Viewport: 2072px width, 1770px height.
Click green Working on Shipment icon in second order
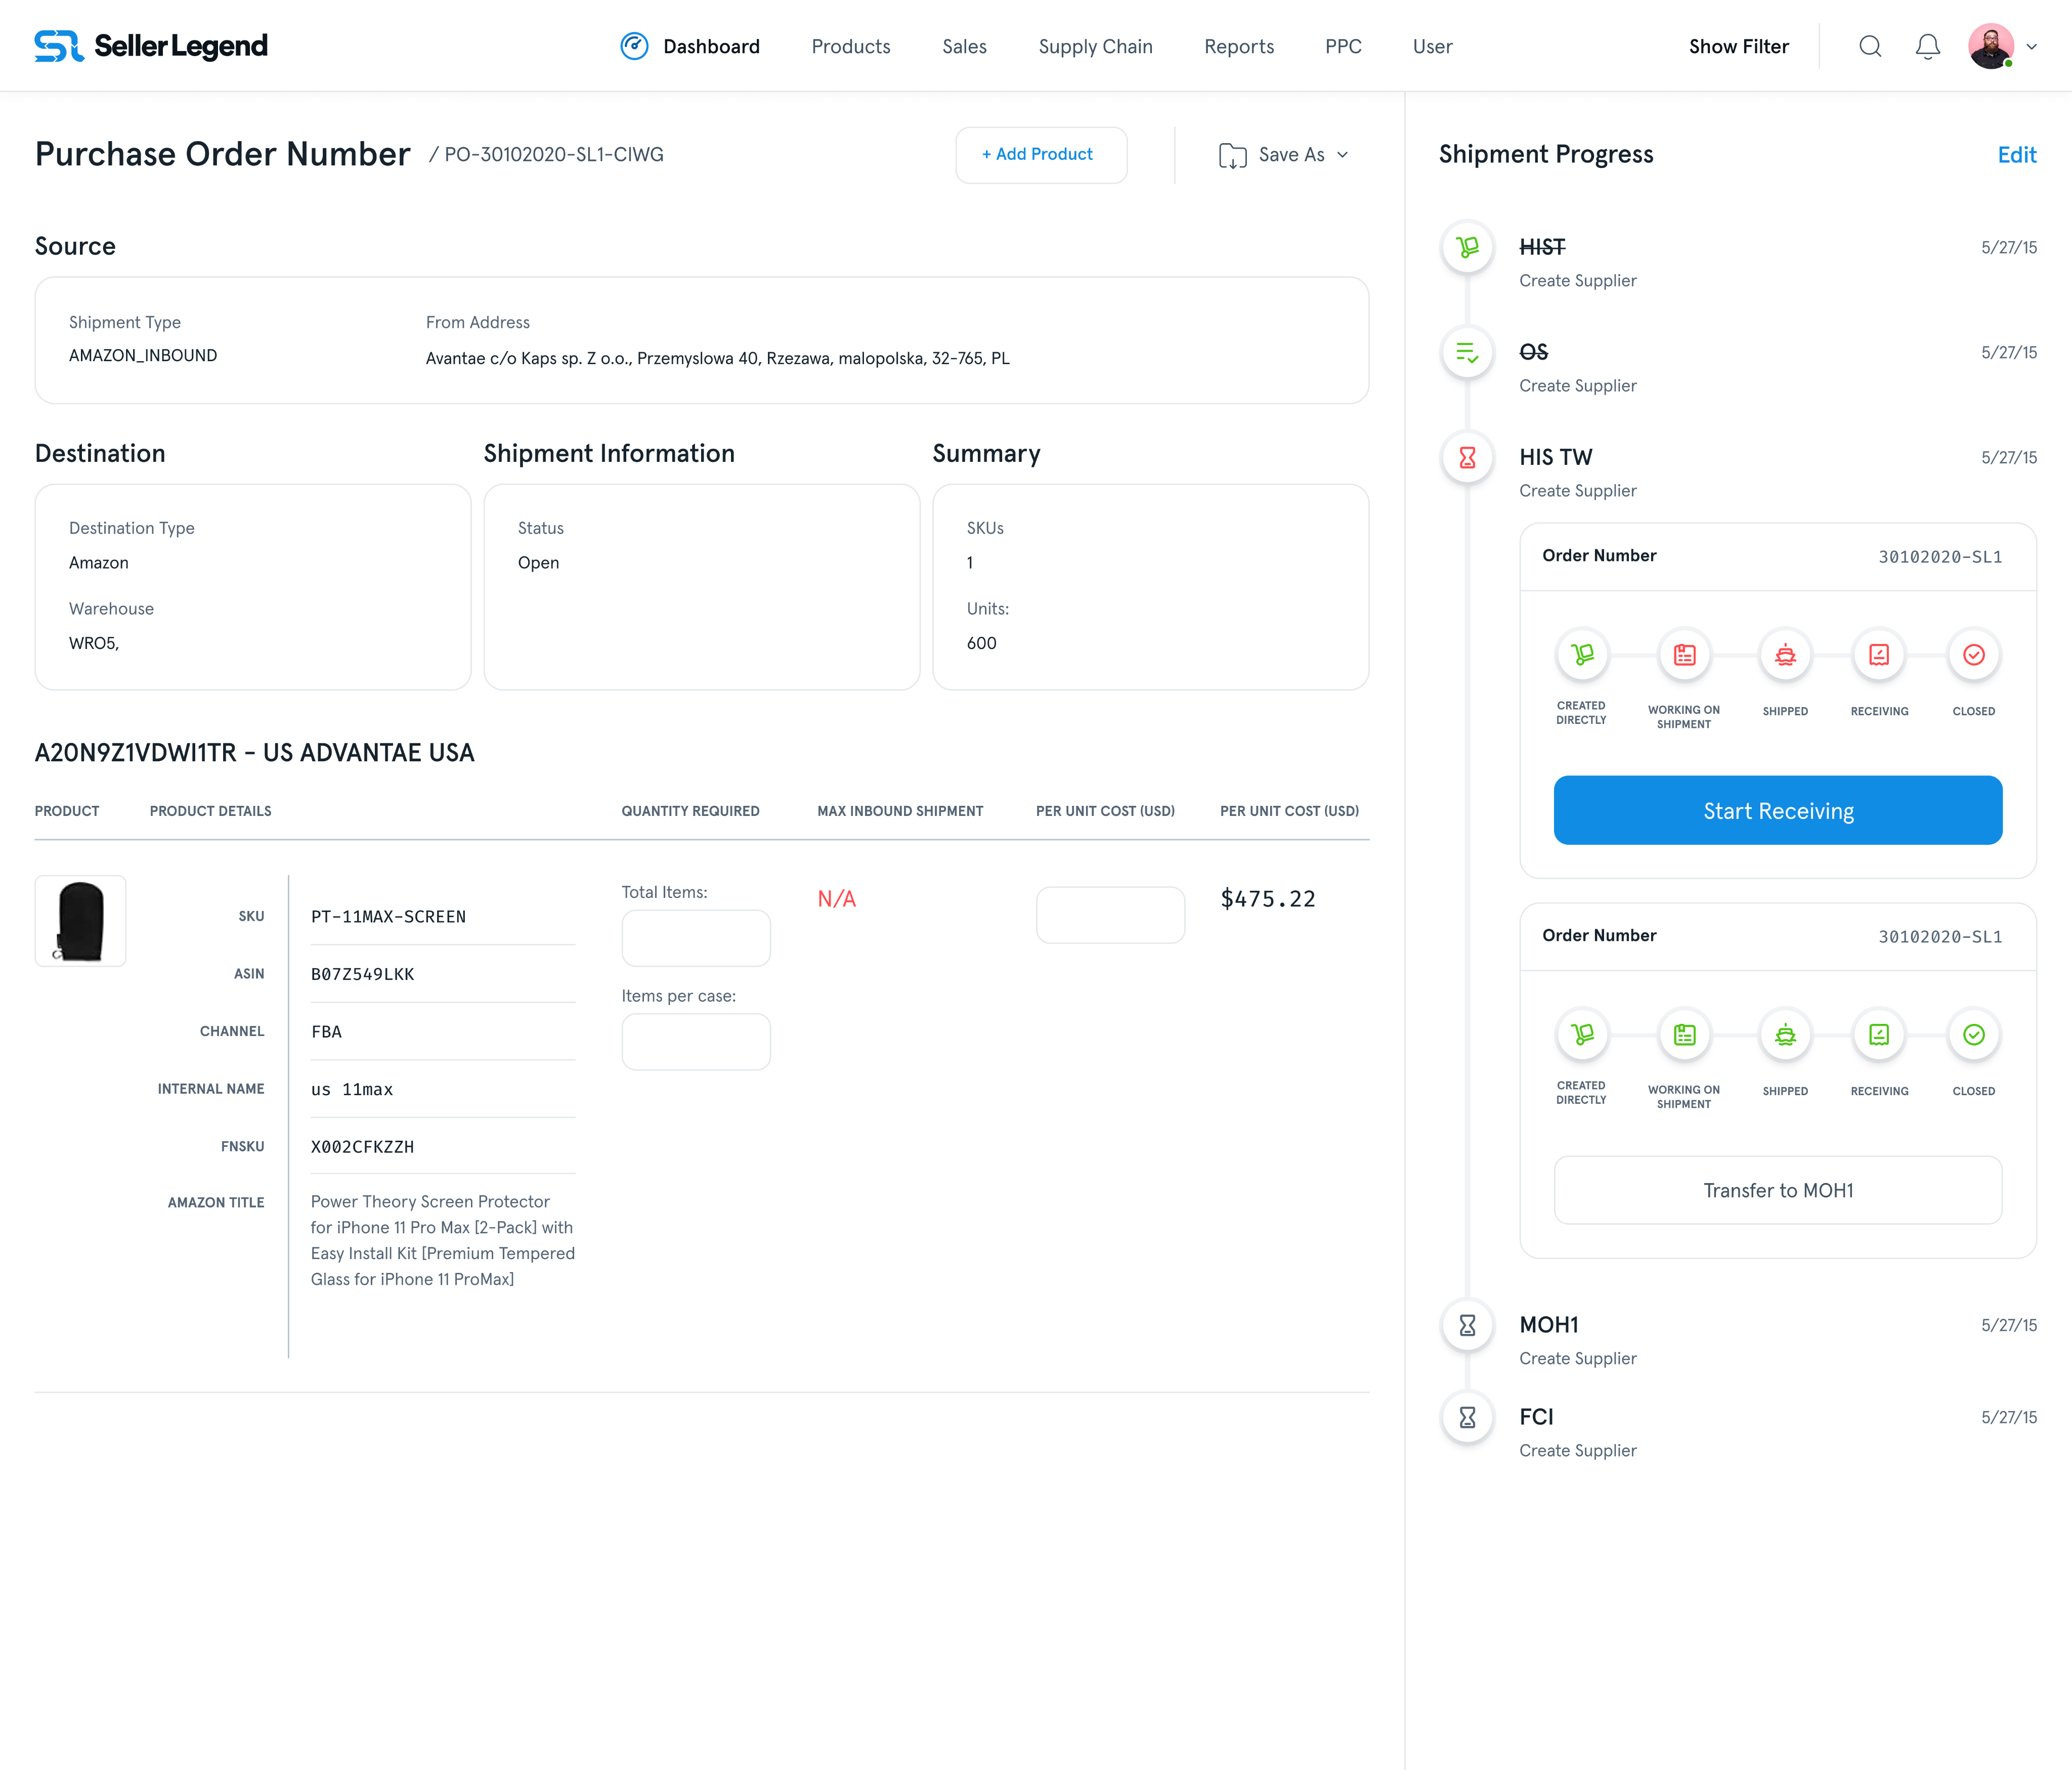point(1684,1035)
